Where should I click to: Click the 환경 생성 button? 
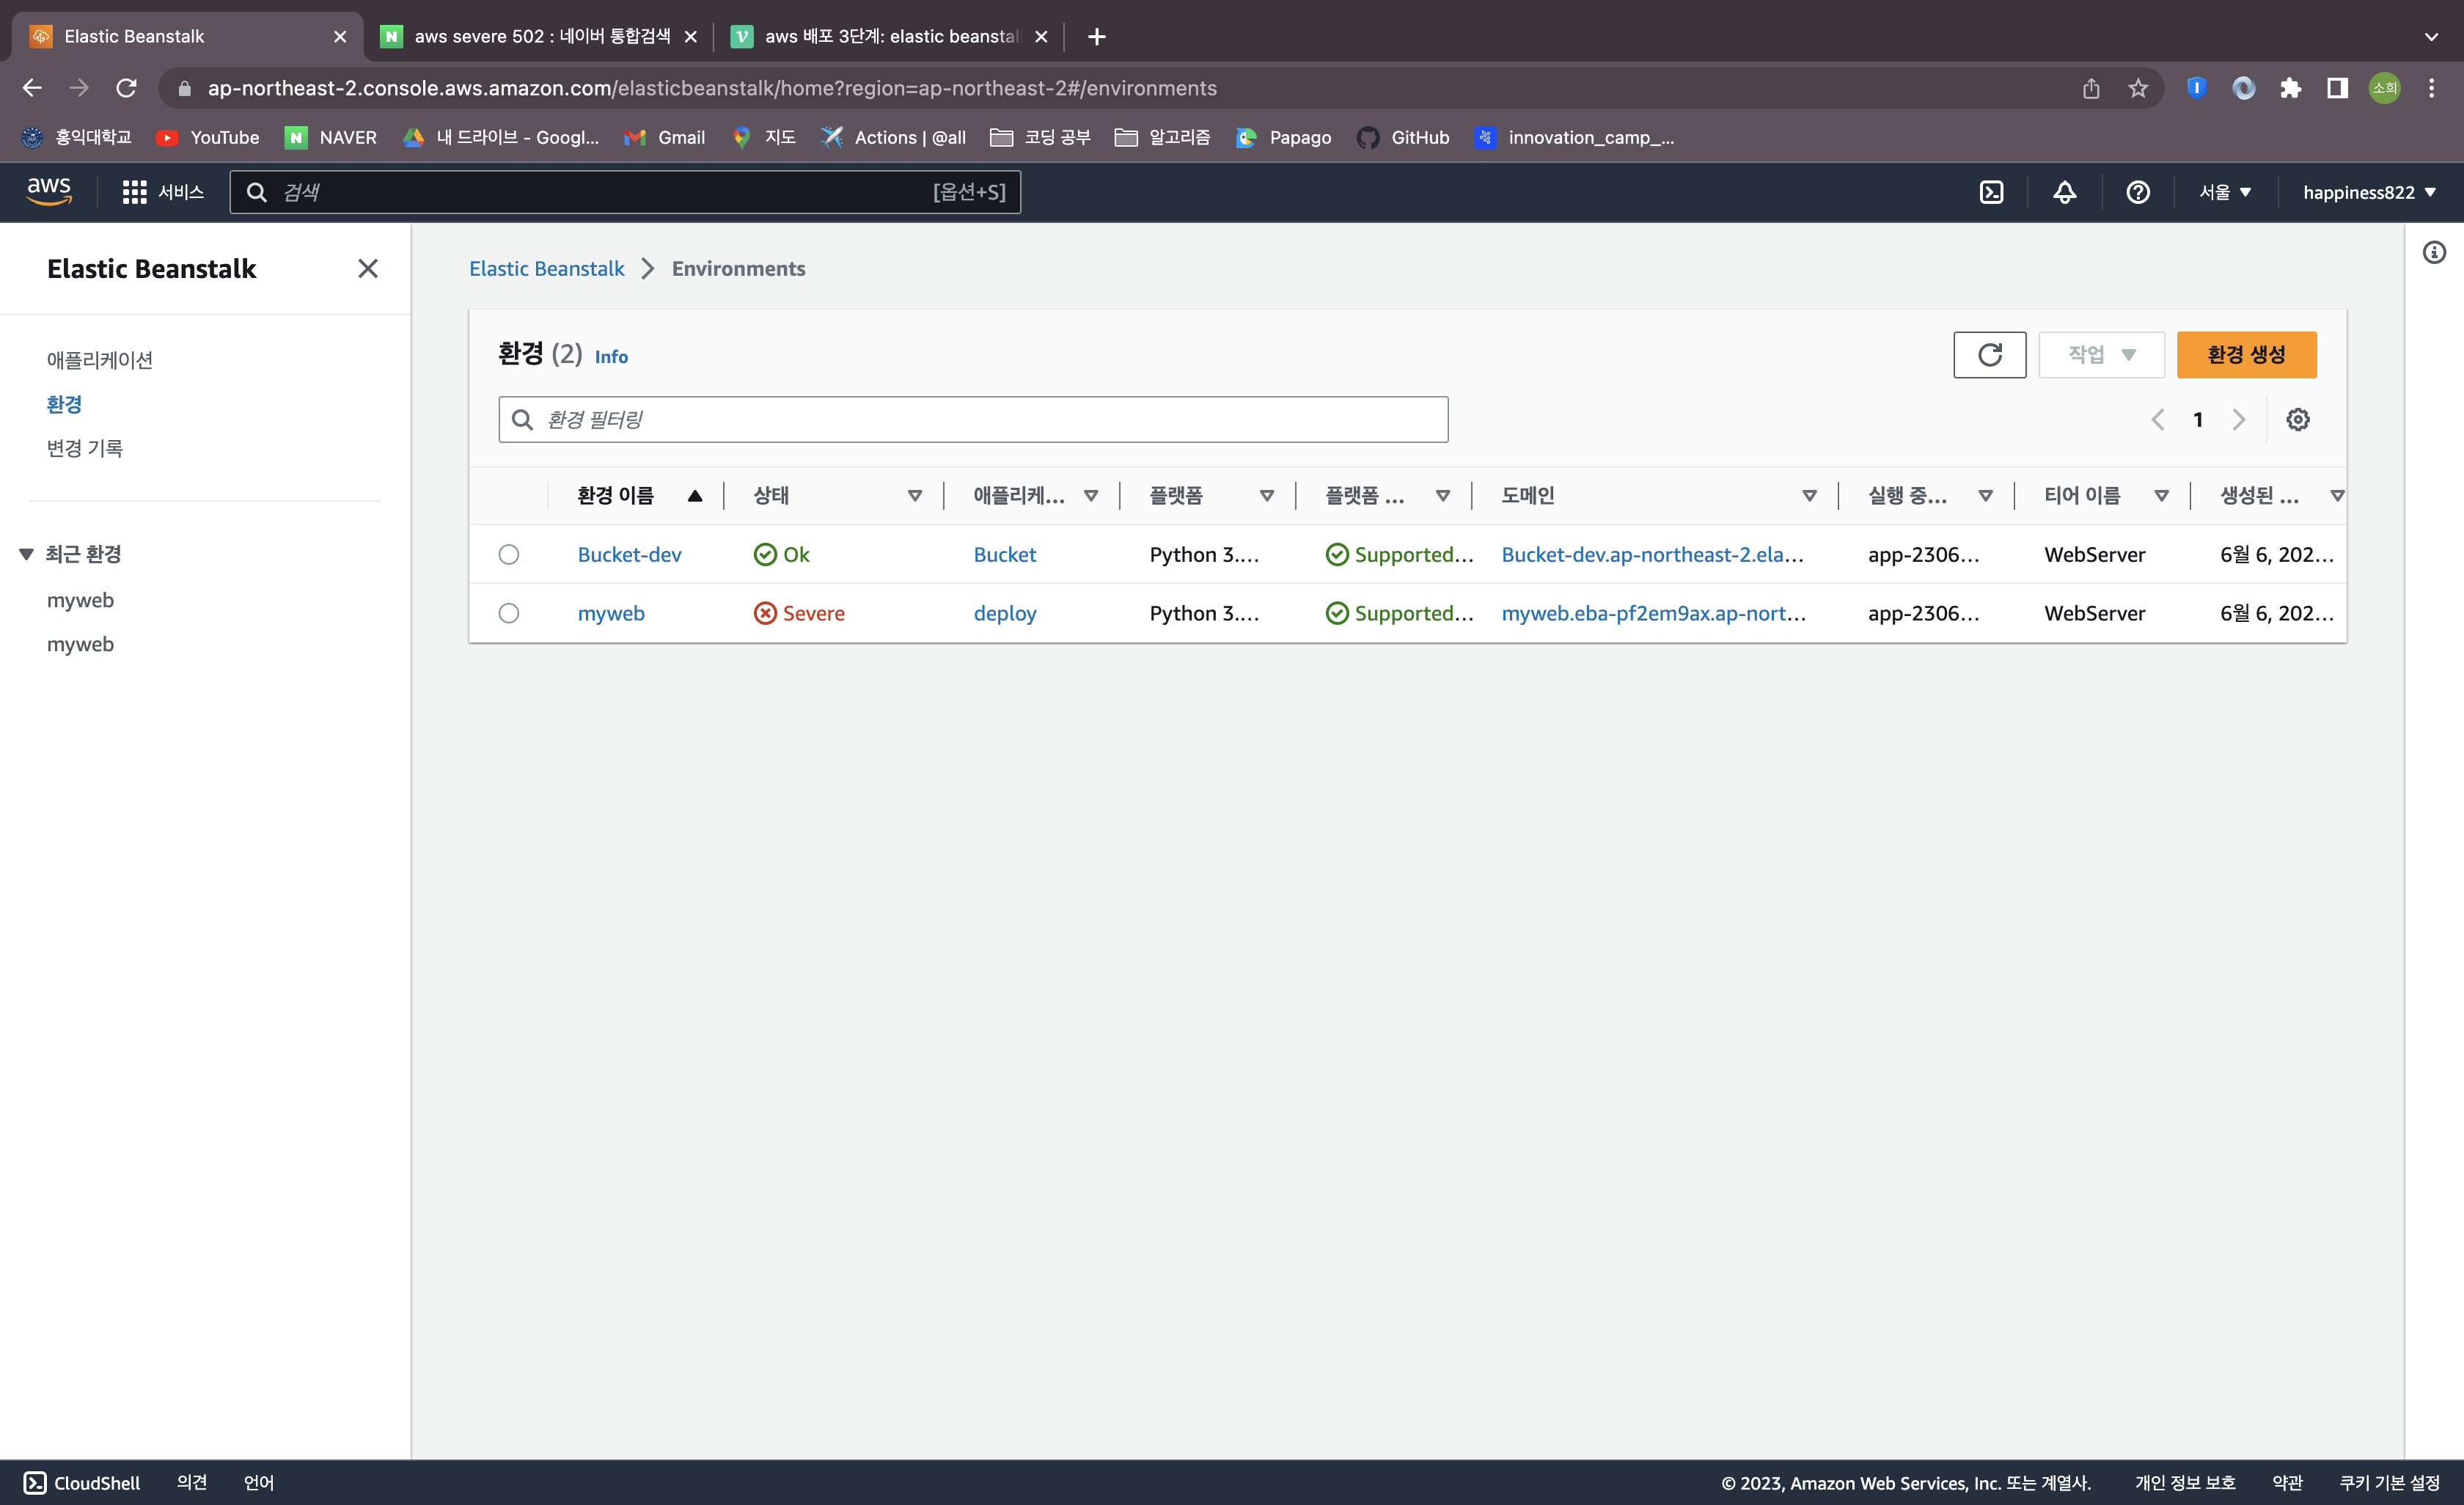tap(2246, 355)
